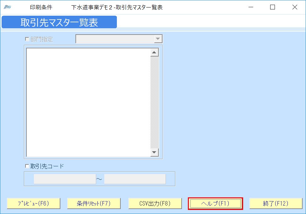306x214 pixels.
Task: Click the starting supplier code input field
Action: pos(64,179)
